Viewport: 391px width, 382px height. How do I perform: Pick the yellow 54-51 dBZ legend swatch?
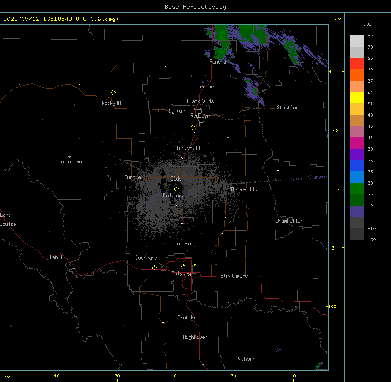357,98
